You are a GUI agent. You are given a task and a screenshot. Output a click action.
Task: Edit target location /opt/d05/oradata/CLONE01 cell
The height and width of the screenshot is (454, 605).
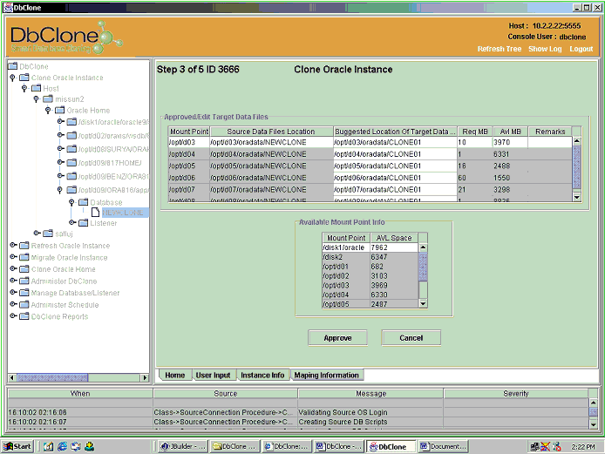[395, 166]
